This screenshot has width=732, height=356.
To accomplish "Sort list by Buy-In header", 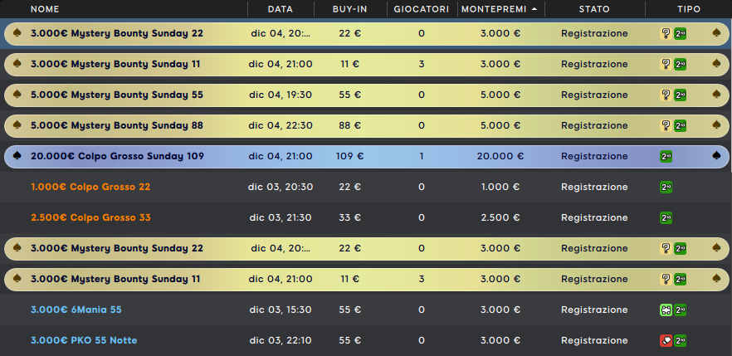I will (x=350, y=9).
